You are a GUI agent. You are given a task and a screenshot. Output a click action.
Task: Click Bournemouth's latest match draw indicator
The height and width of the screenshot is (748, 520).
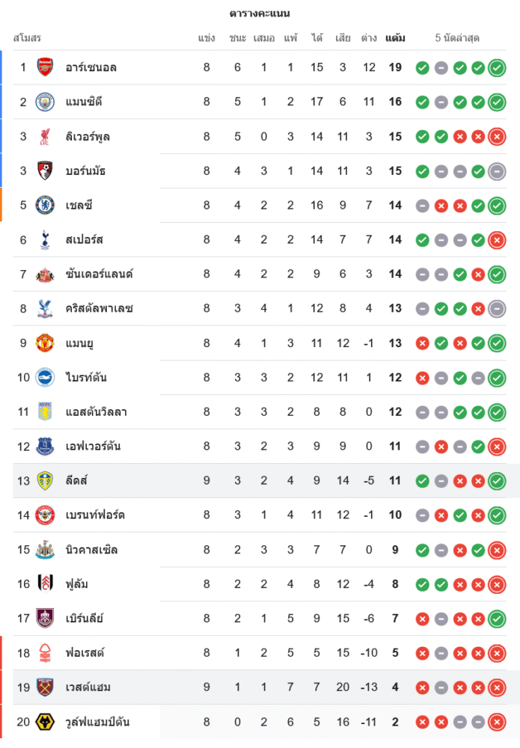click(497, 171)
